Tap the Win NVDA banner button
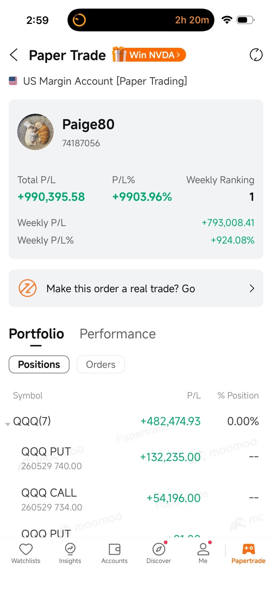This screenshot has width=272, height=591. coord(149,55)
